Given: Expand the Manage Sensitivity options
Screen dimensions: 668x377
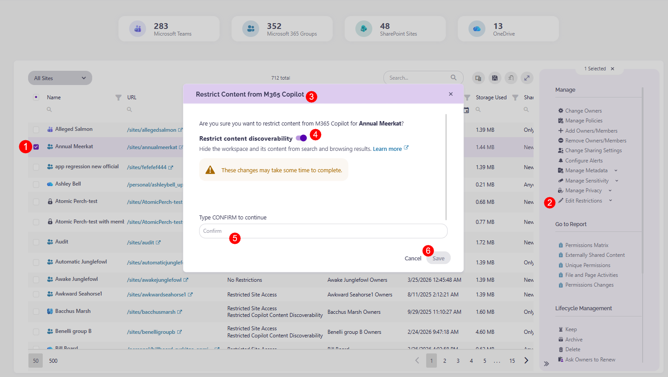Looking at the screenshot, I should [x=617, y=180].
